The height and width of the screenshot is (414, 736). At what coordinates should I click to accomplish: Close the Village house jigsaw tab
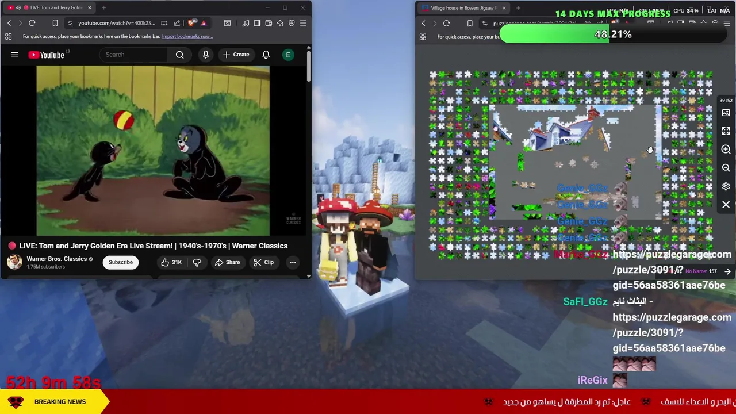tap(504, 8)
